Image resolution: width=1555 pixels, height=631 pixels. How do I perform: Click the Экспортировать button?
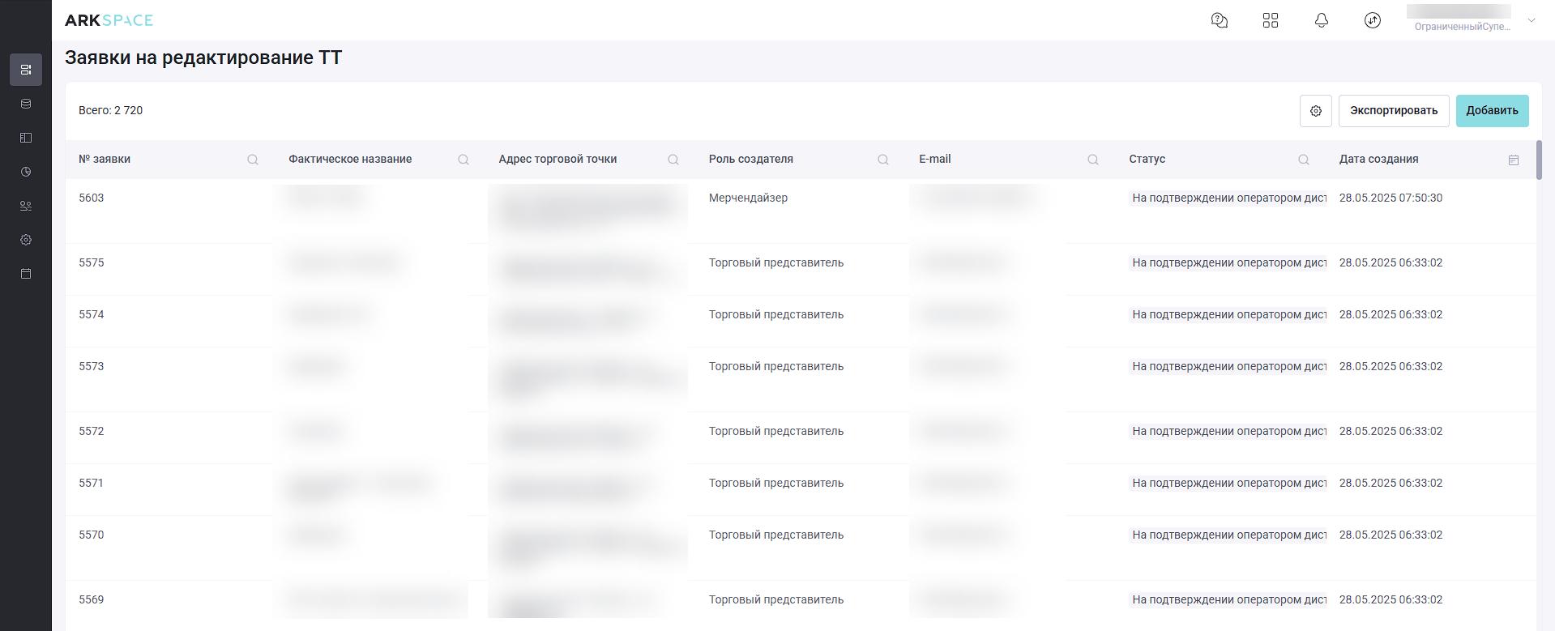pyautogui.click(x=1393, y=111)
